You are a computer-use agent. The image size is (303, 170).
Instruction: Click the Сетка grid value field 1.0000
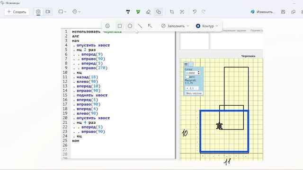(191, 73)
